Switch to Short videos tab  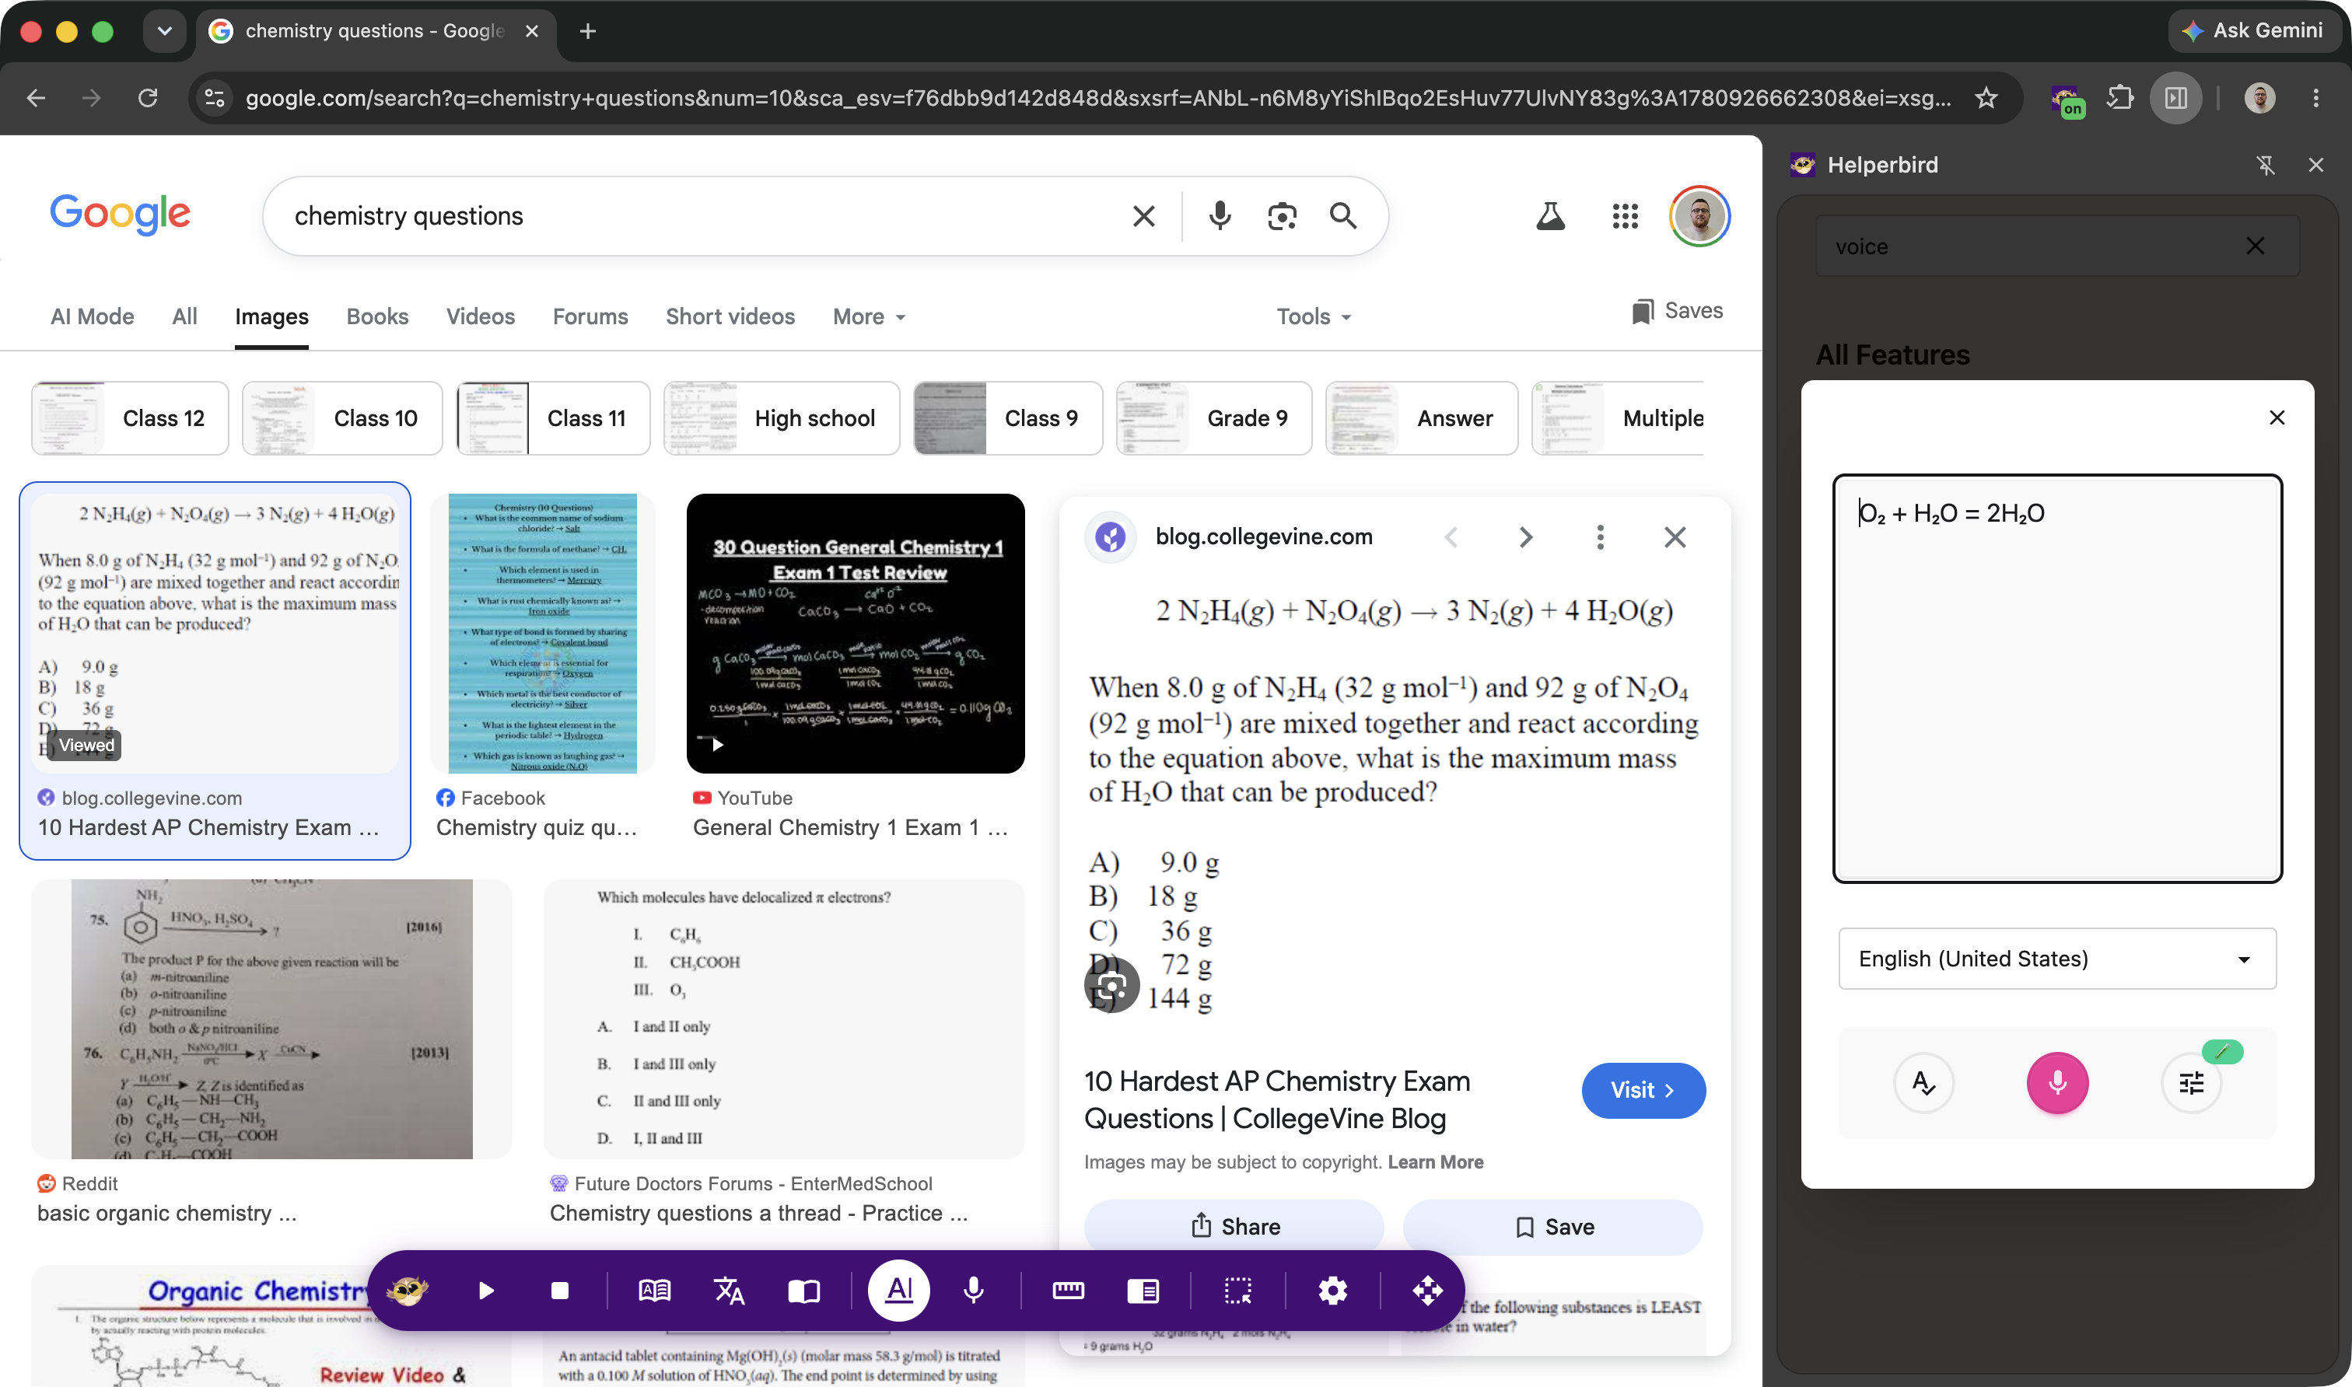(730, 317)
